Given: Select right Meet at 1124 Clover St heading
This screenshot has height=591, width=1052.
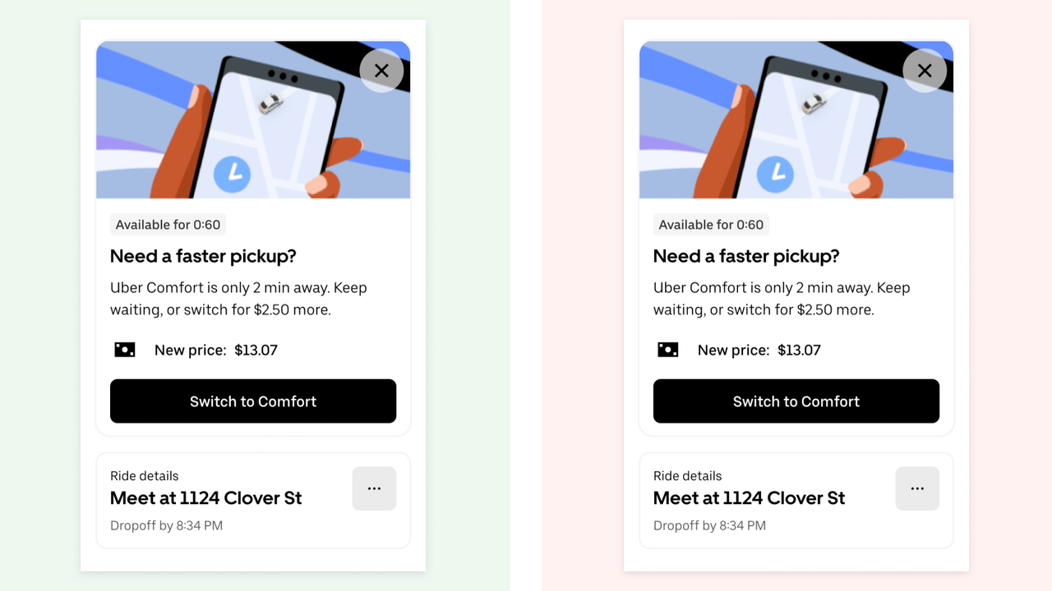Looking at the screenshot, I should pos(750,498).
